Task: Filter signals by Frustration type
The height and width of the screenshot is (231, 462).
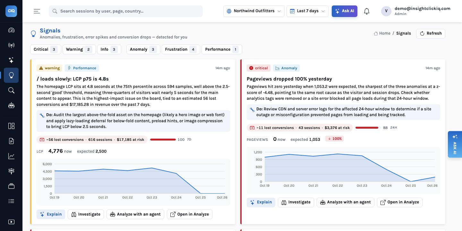Action: 181,49
